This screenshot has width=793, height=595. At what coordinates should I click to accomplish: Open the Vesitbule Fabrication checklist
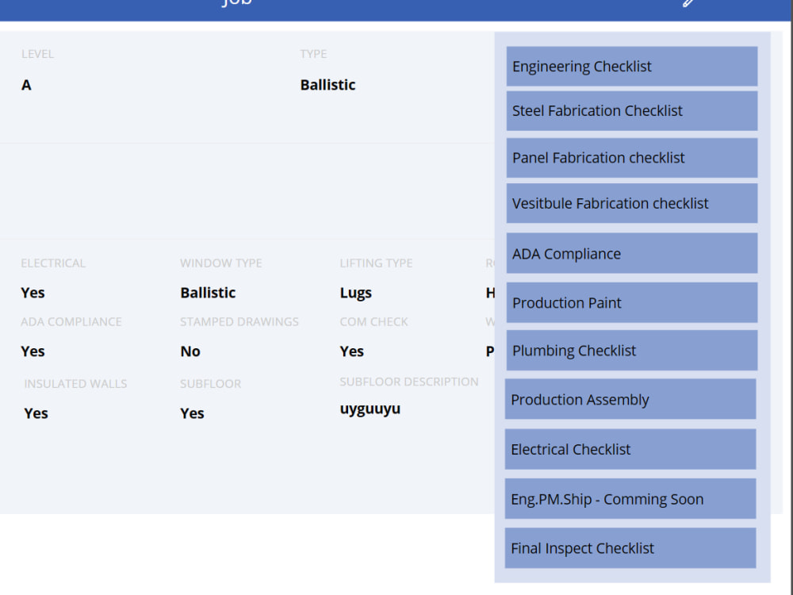[631, 203]
